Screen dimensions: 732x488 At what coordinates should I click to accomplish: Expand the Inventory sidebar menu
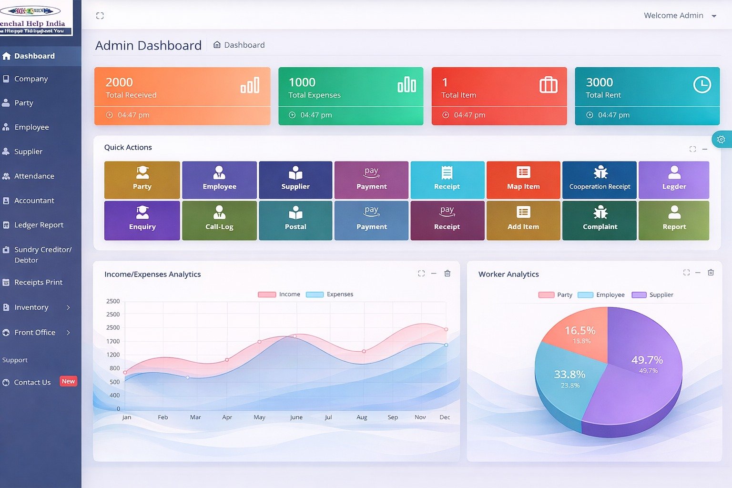pyautogui.click(x=32, y=307)
